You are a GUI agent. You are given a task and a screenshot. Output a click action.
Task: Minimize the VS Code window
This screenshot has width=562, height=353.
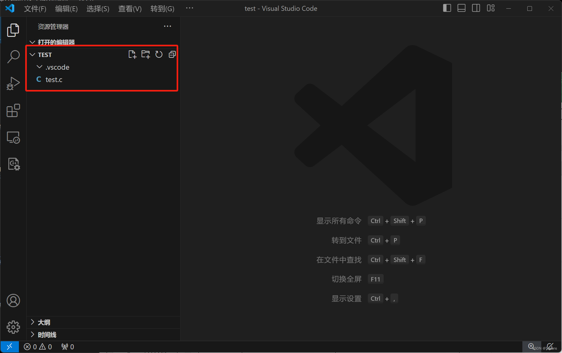(508, 8)
